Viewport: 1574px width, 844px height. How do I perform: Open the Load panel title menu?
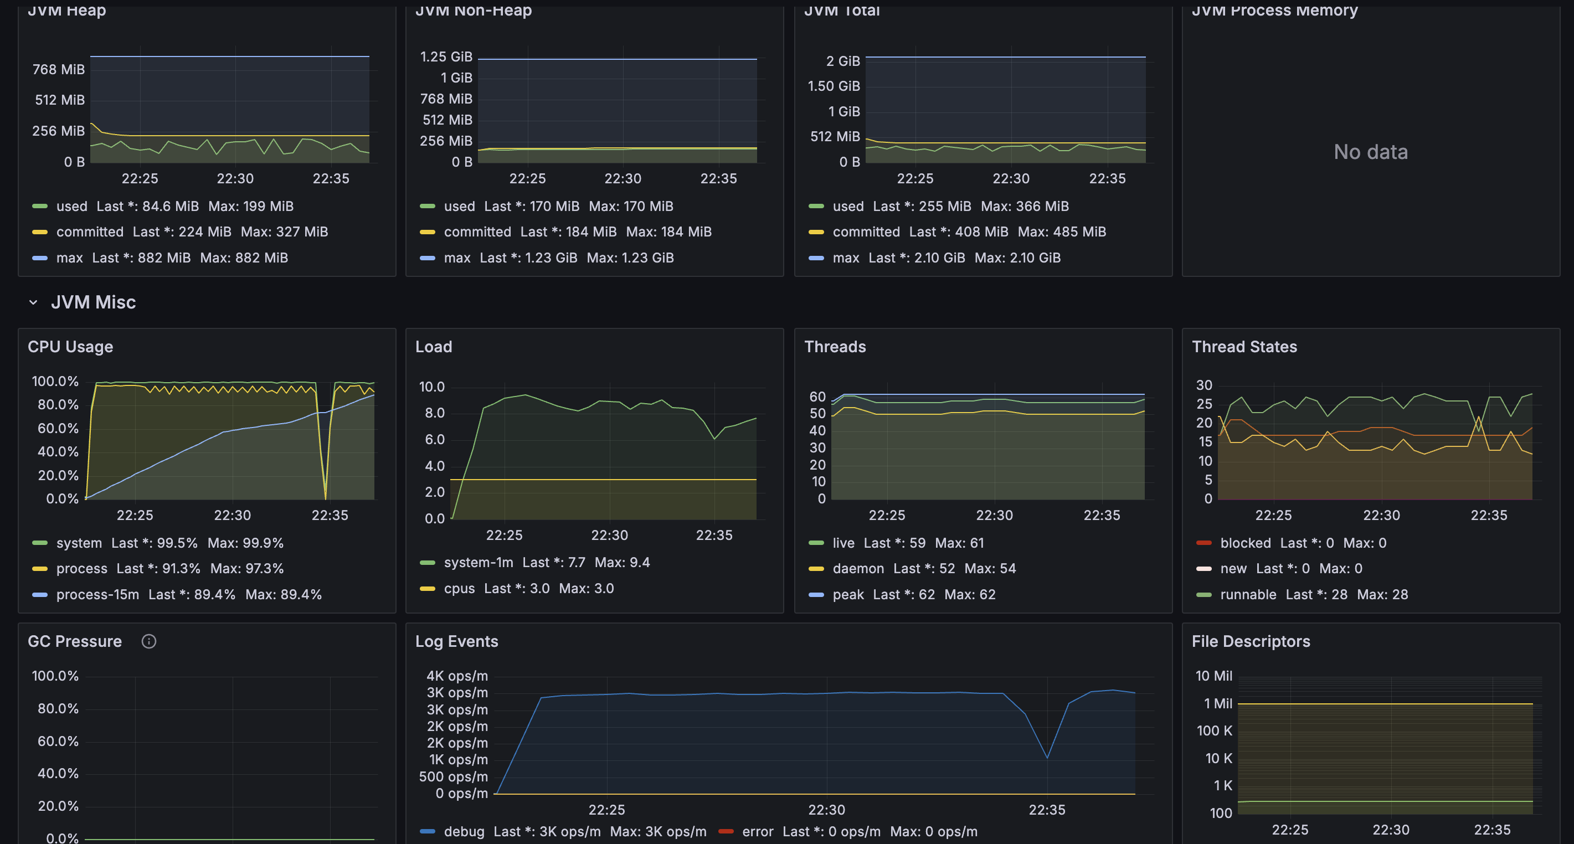433,347
